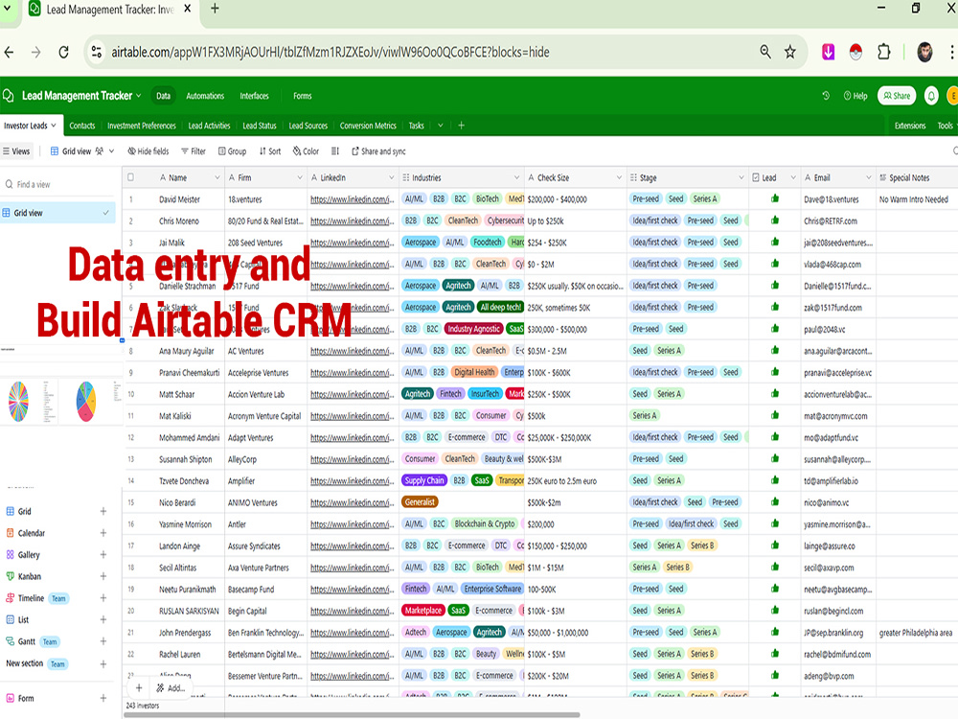Click the browser address bar URL
This screenshot has height=719, width=958.
pos(330,52)
